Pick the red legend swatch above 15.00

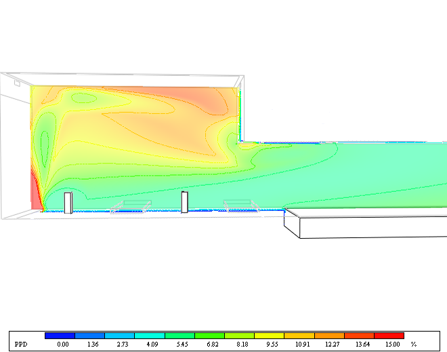pos(389,336)
